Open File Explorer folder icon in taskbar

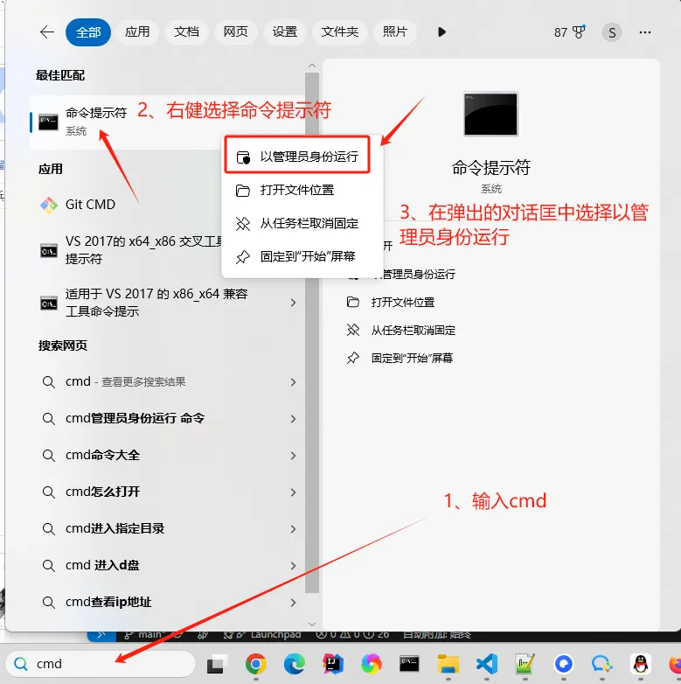coord(448,664)
